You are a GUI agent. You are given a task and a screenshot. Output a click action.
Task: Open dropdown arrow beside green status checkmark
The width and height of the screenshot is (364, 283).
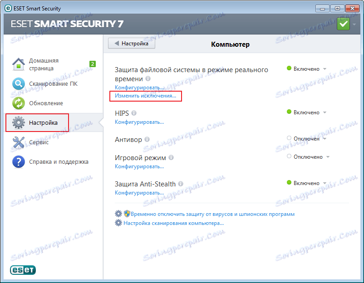[x=354, y=24]
